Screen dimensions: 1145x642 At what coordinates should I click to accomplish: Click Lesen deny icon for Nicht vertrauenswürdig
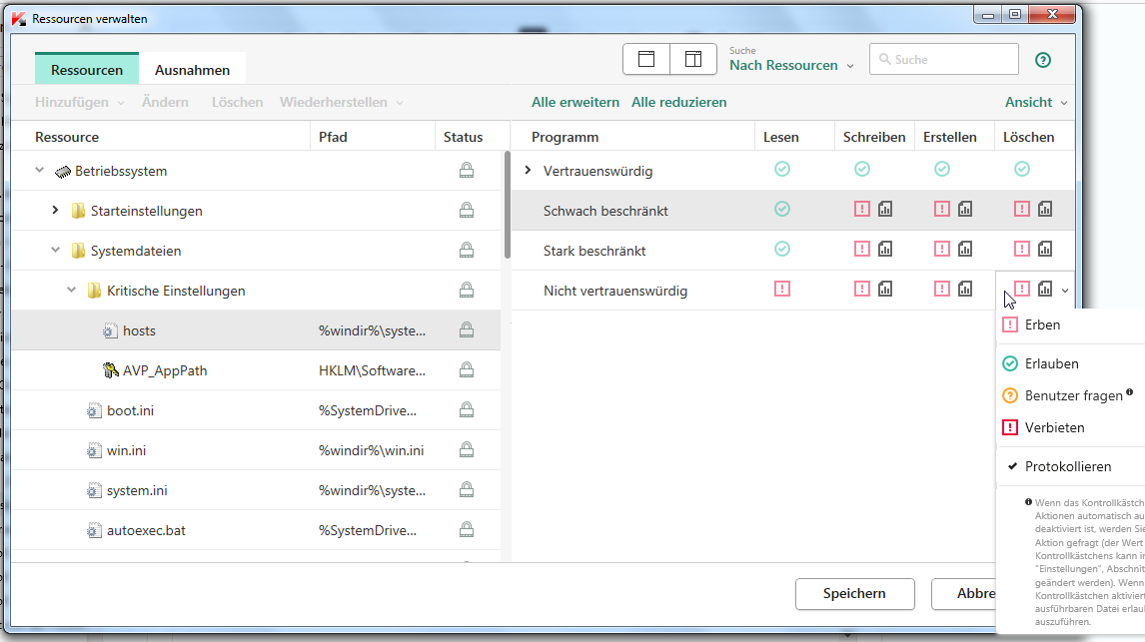782,289
